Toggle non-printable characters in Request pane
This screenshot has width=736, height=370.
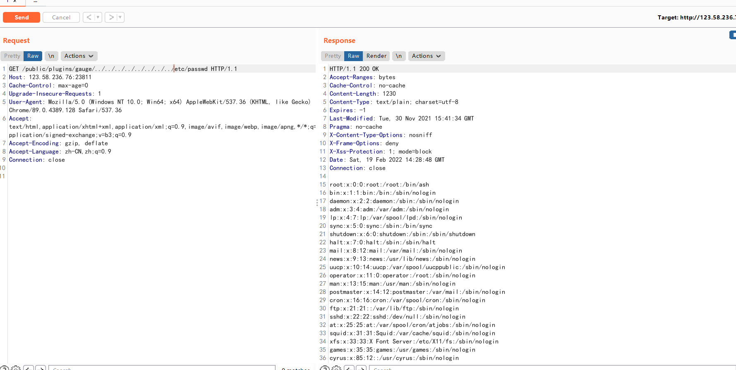tap(51, 56)
